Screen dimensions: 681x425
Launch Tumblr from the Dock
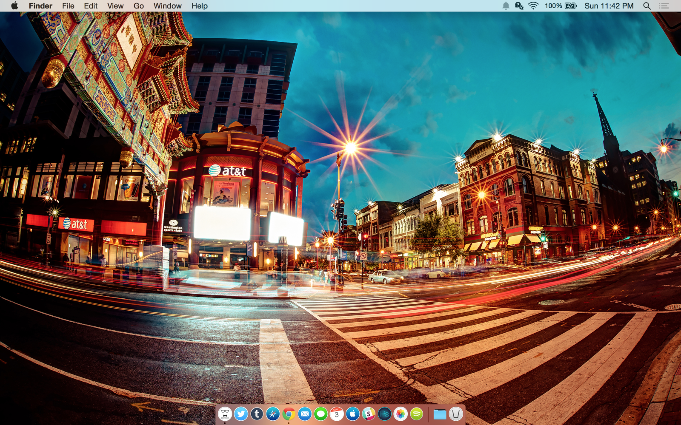pyautogui.click(x=257, y=414)
